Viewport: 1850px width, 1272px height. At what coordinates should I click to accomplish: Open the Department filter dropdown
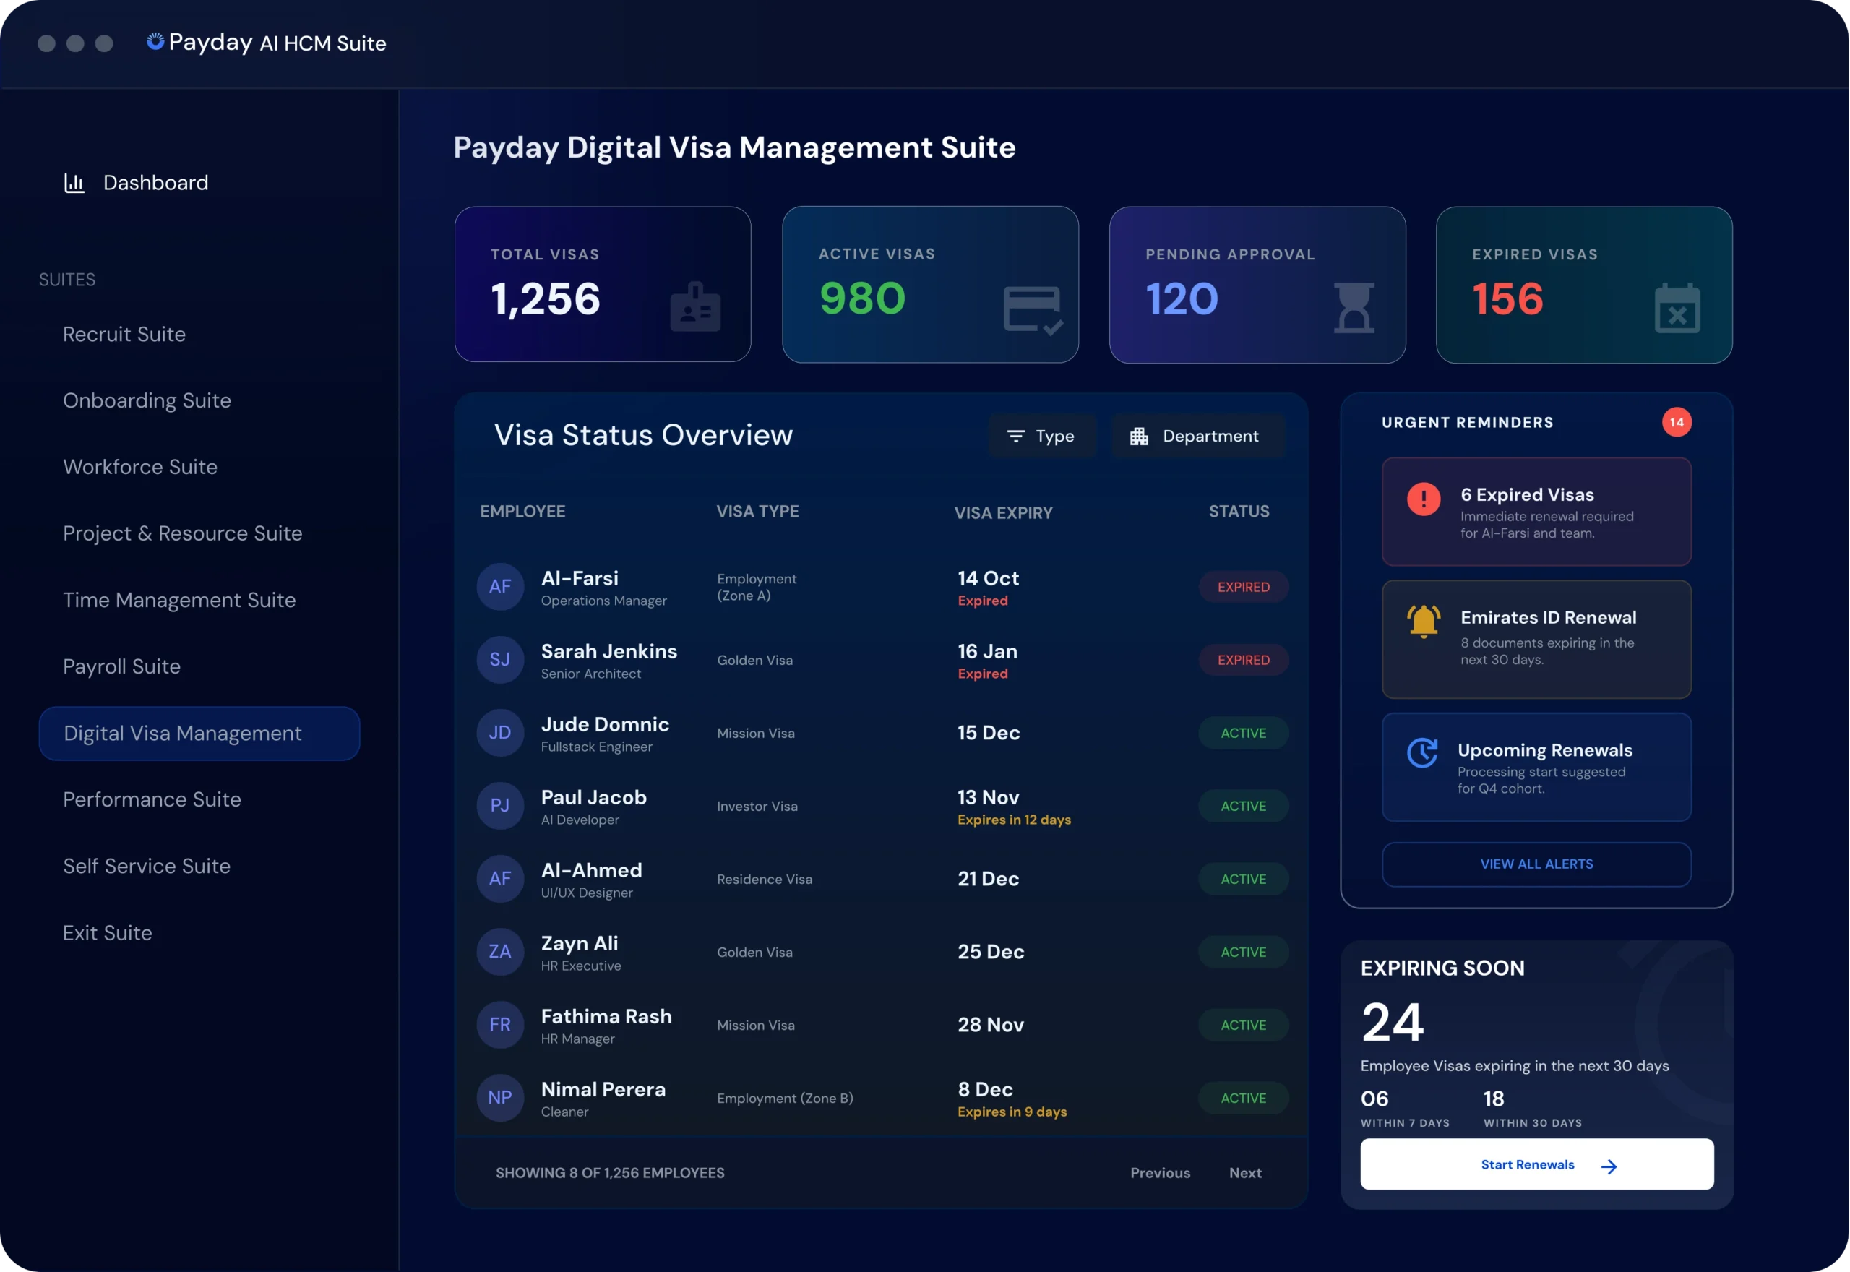1196,436
